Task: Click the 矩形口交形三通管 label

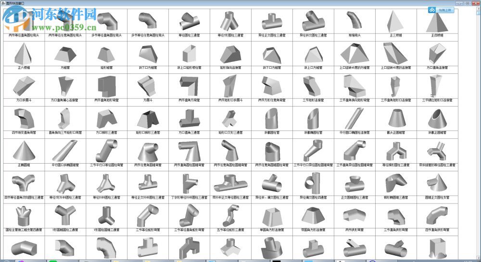Action: tap(231, 132)
